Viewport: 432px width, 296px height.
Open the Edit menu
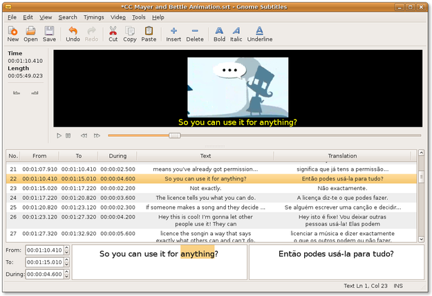[28, 17]
